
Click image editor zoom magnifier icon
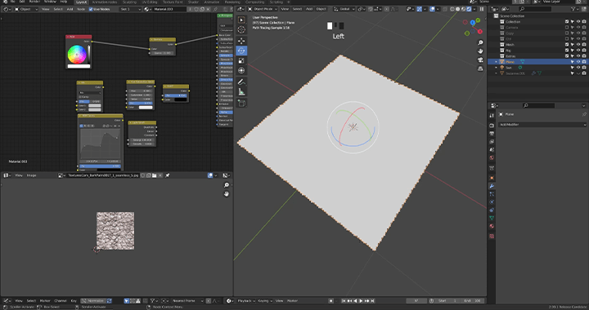coord(226,185)
